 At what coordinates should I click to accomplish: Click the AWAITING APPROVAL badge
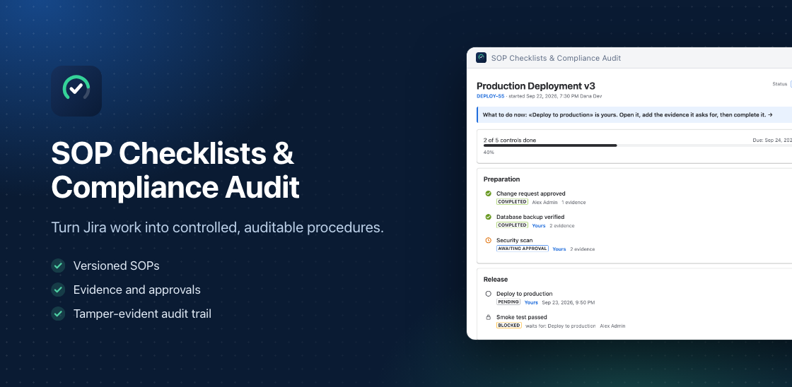pyautogui.click(x=523, y=249)
